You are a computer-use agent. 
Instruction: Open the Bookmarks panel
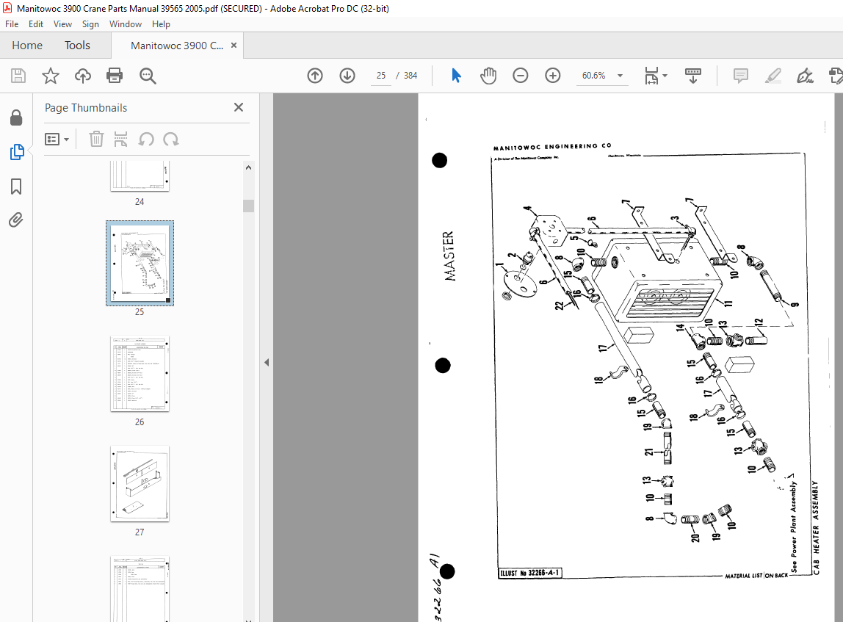(16, 187)
